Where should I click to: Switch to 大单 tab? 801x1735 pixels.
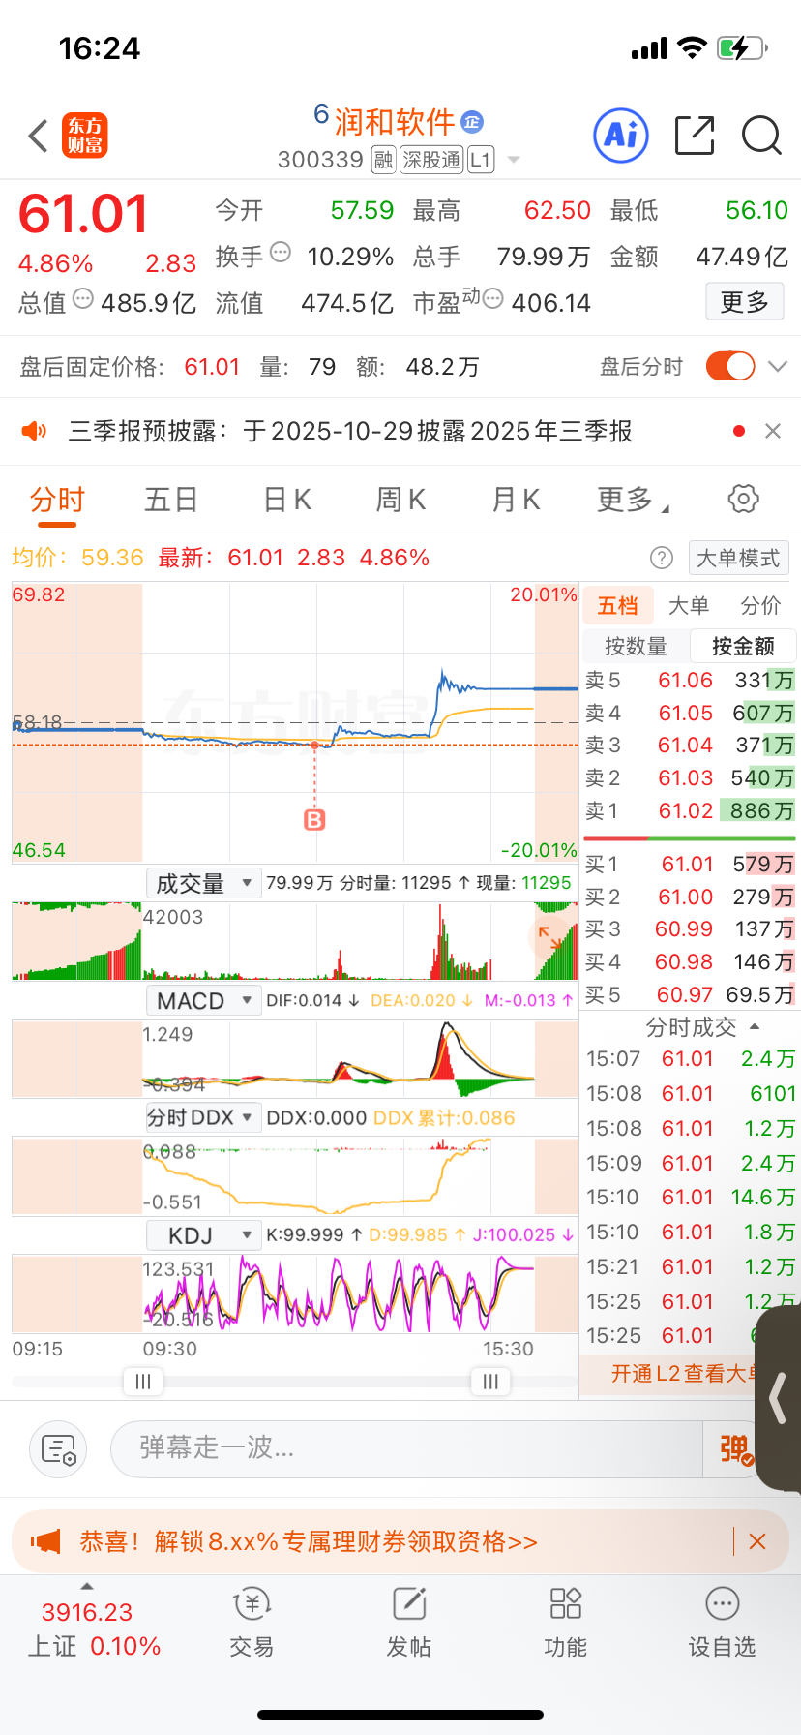tap(689, 605)
